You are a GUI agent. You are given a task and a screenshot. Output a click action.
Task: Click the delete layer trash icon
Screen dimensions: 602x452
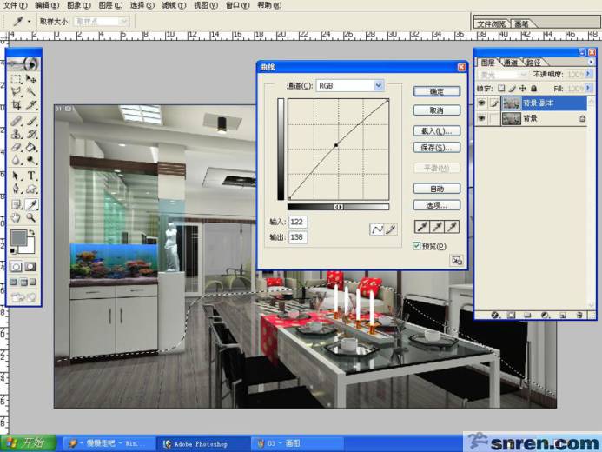[x=579, y=315]
